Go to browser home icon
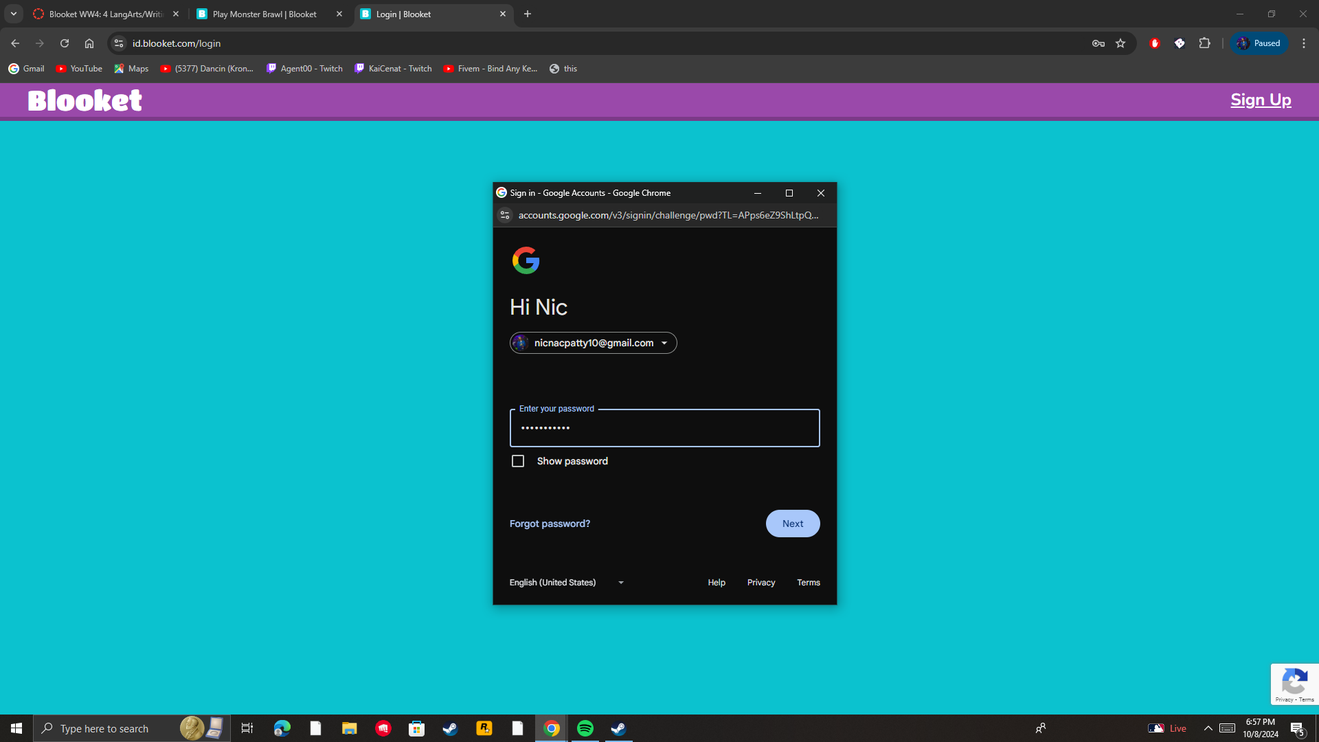The width and height of the screenshot is (1319, 742). click(89, 43)
